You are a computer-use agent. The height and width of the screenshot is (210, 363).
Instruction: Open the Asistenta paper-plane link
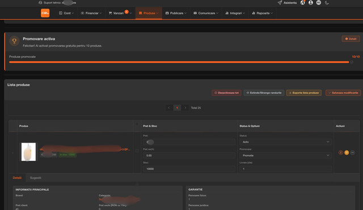coord(287,3)
